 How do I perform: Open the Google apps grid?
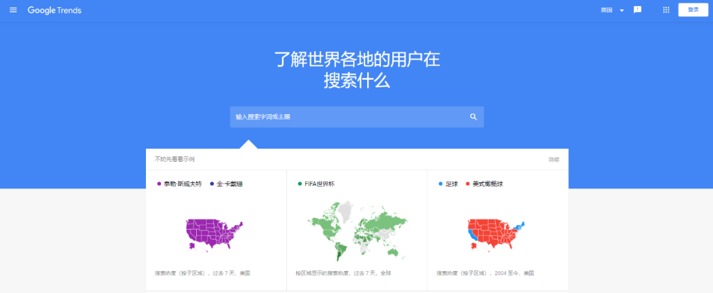[666, 10]
